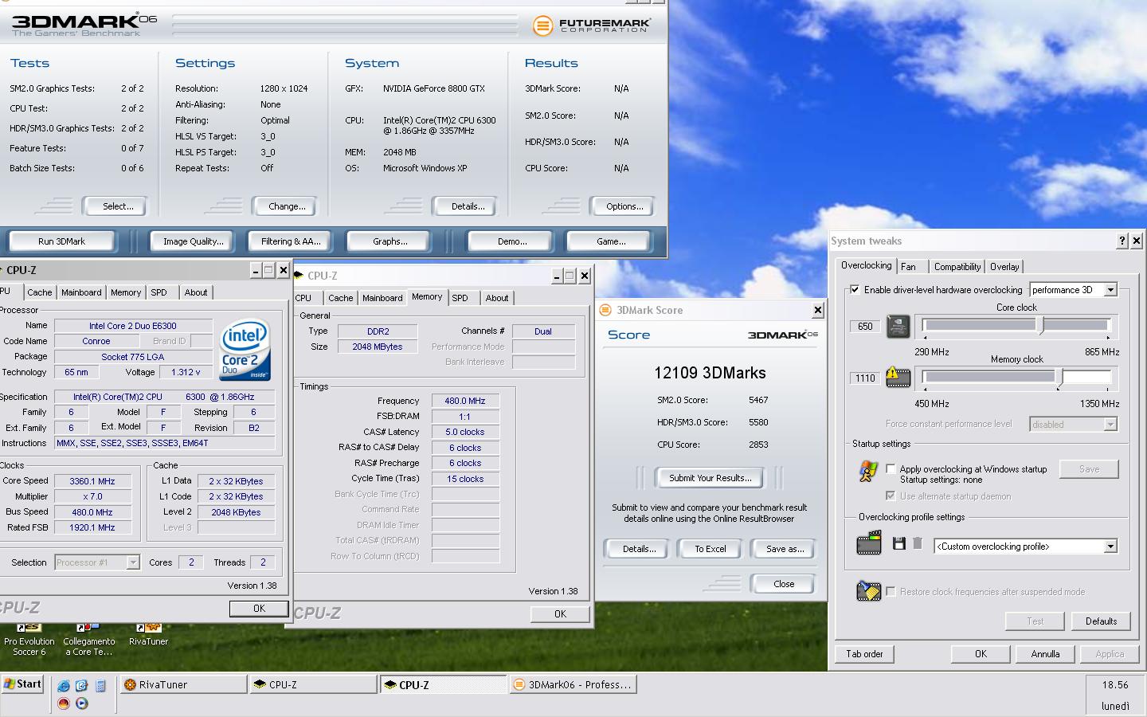Click the calculator-like quick launch icon
The image size is (1147, 717).
pos(100,685)
